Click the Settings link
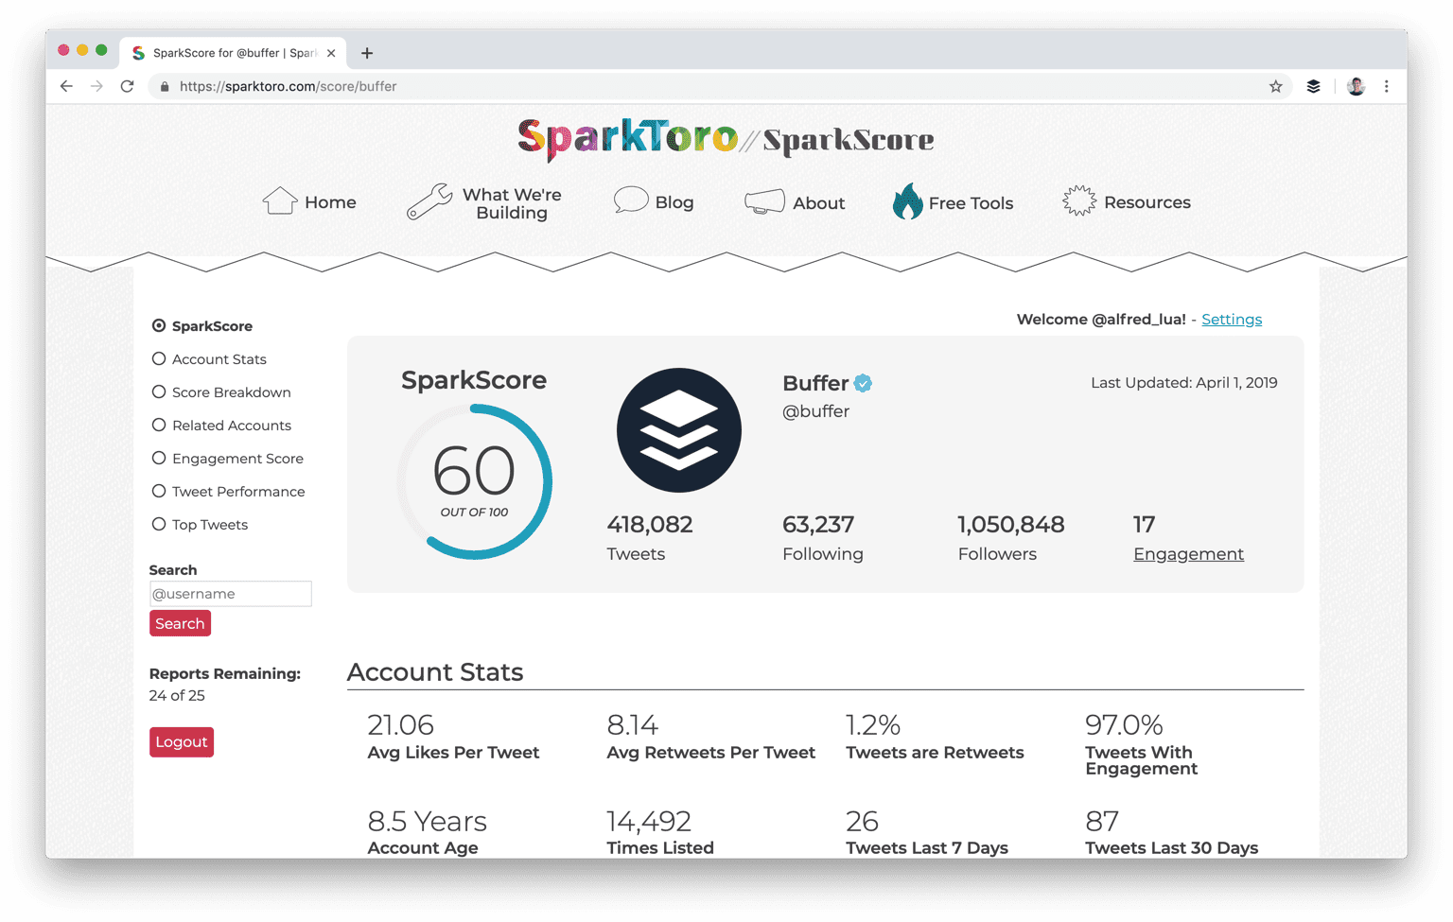The image size is (1453, 922). (1232, 320)
